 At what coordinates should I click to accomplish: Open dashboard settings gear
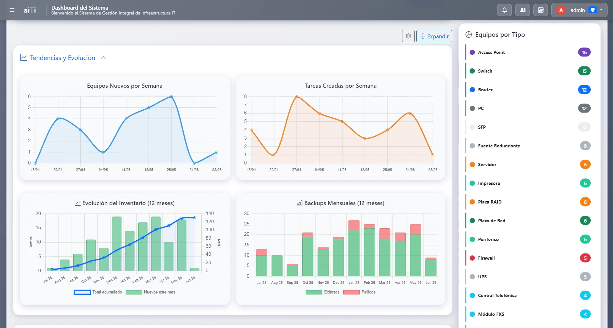408,36
